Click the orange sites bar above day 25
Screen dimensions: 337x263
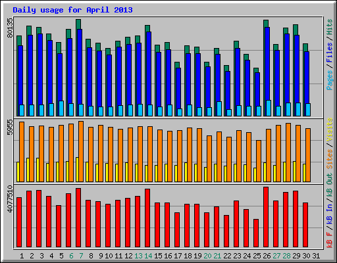[259, 161]
